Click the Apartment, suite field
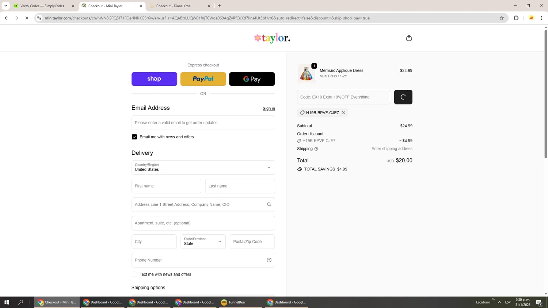Image resolution: width=548 pixels, height=308 pixels. [x=203, y=223]
